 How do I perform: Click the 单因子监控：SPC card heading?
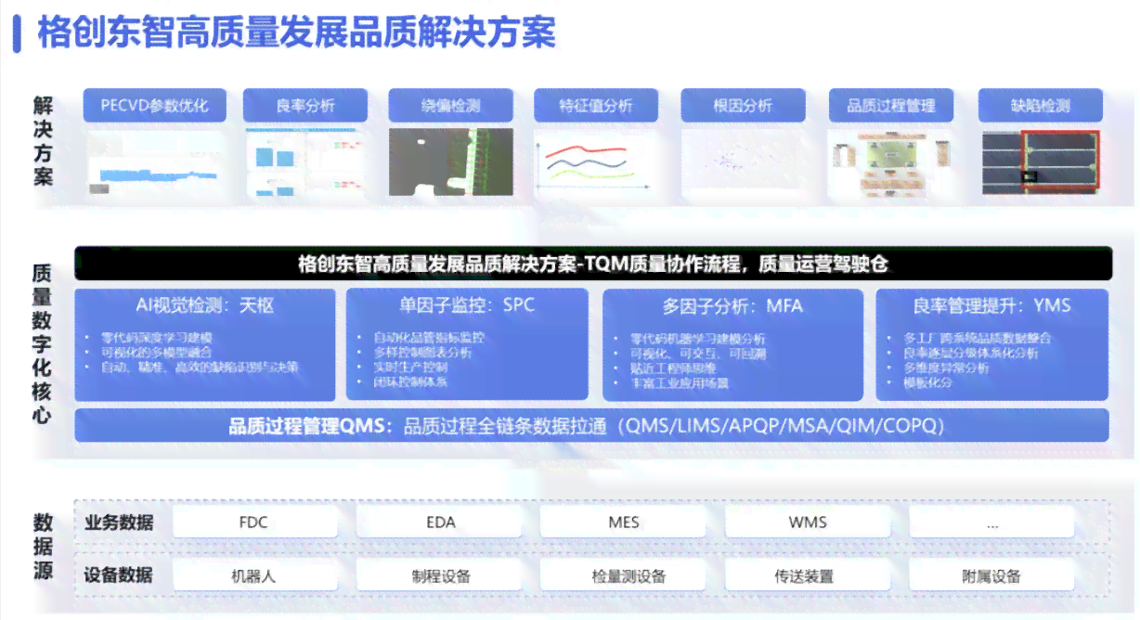(x=467, y=305)
